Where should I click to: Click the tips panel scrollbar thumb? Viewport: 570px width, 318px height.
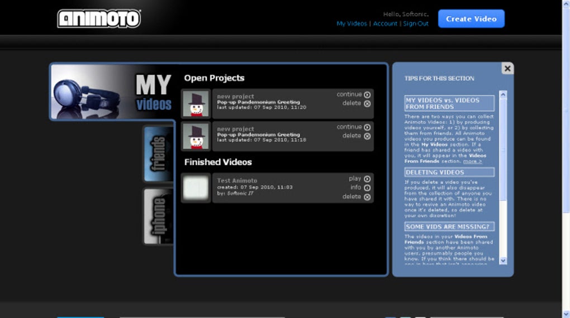point(503,150)
